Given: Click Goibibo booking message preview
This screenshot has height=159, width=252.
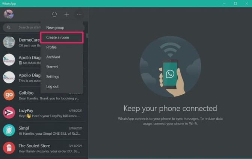Looking at the screenshot, I should (49, 98).
